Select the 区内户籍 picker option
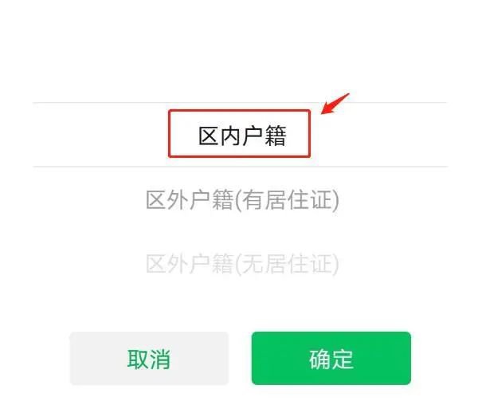This screenshot has height=405, width=482. pos(242,136)
